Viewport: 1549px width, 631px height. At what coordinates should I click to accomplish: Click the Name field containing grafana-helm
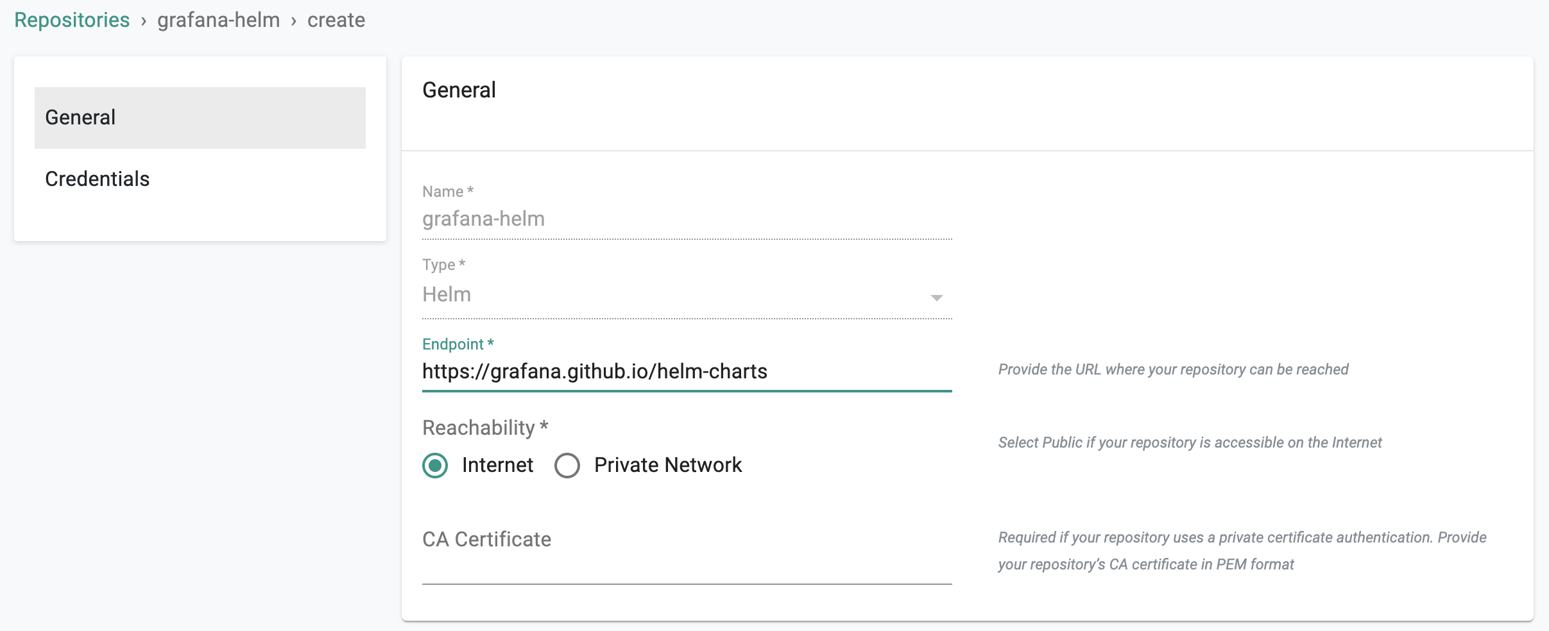(x=687, y=219)
